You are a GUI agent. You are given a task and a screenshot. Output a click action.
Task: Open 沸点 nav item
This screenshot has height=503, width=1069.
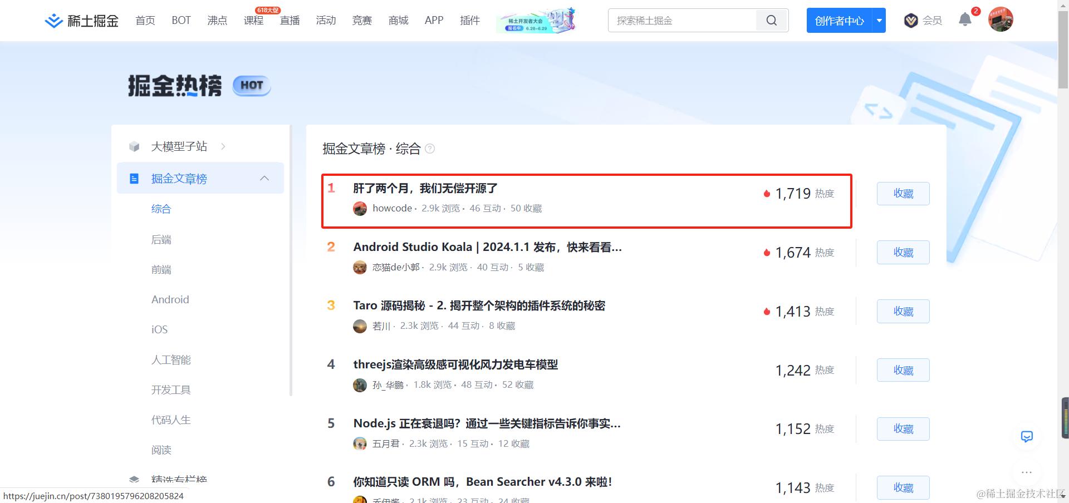(x=217, y=21)
